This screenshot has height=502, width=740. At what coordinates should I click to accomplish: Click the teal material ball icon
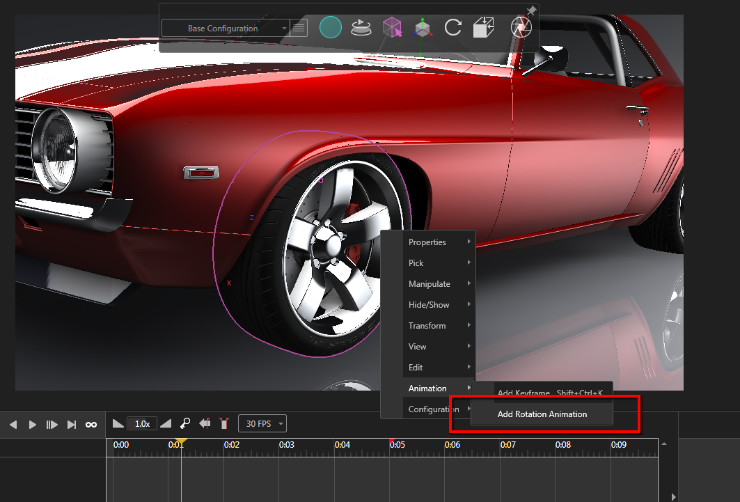331,27
